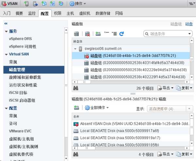Open the 操作 actions dropdown menu
This screenshot has width=196, height=161.
tap(77, 4)
